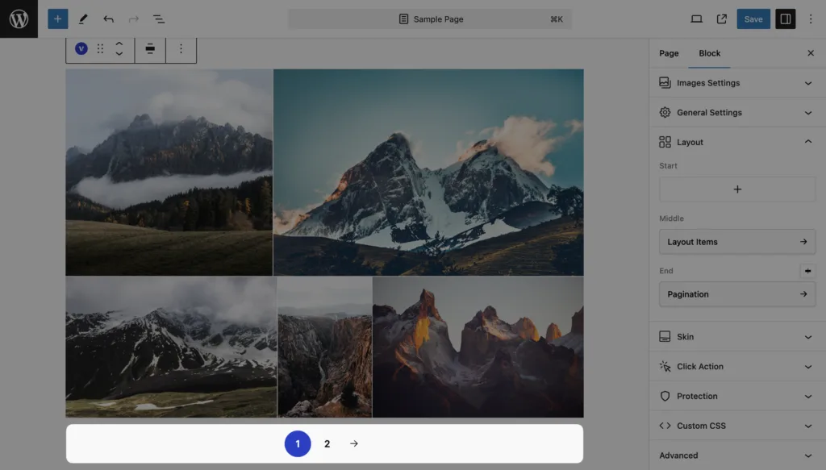Expand General Settings panel

[x=737, y=113]
